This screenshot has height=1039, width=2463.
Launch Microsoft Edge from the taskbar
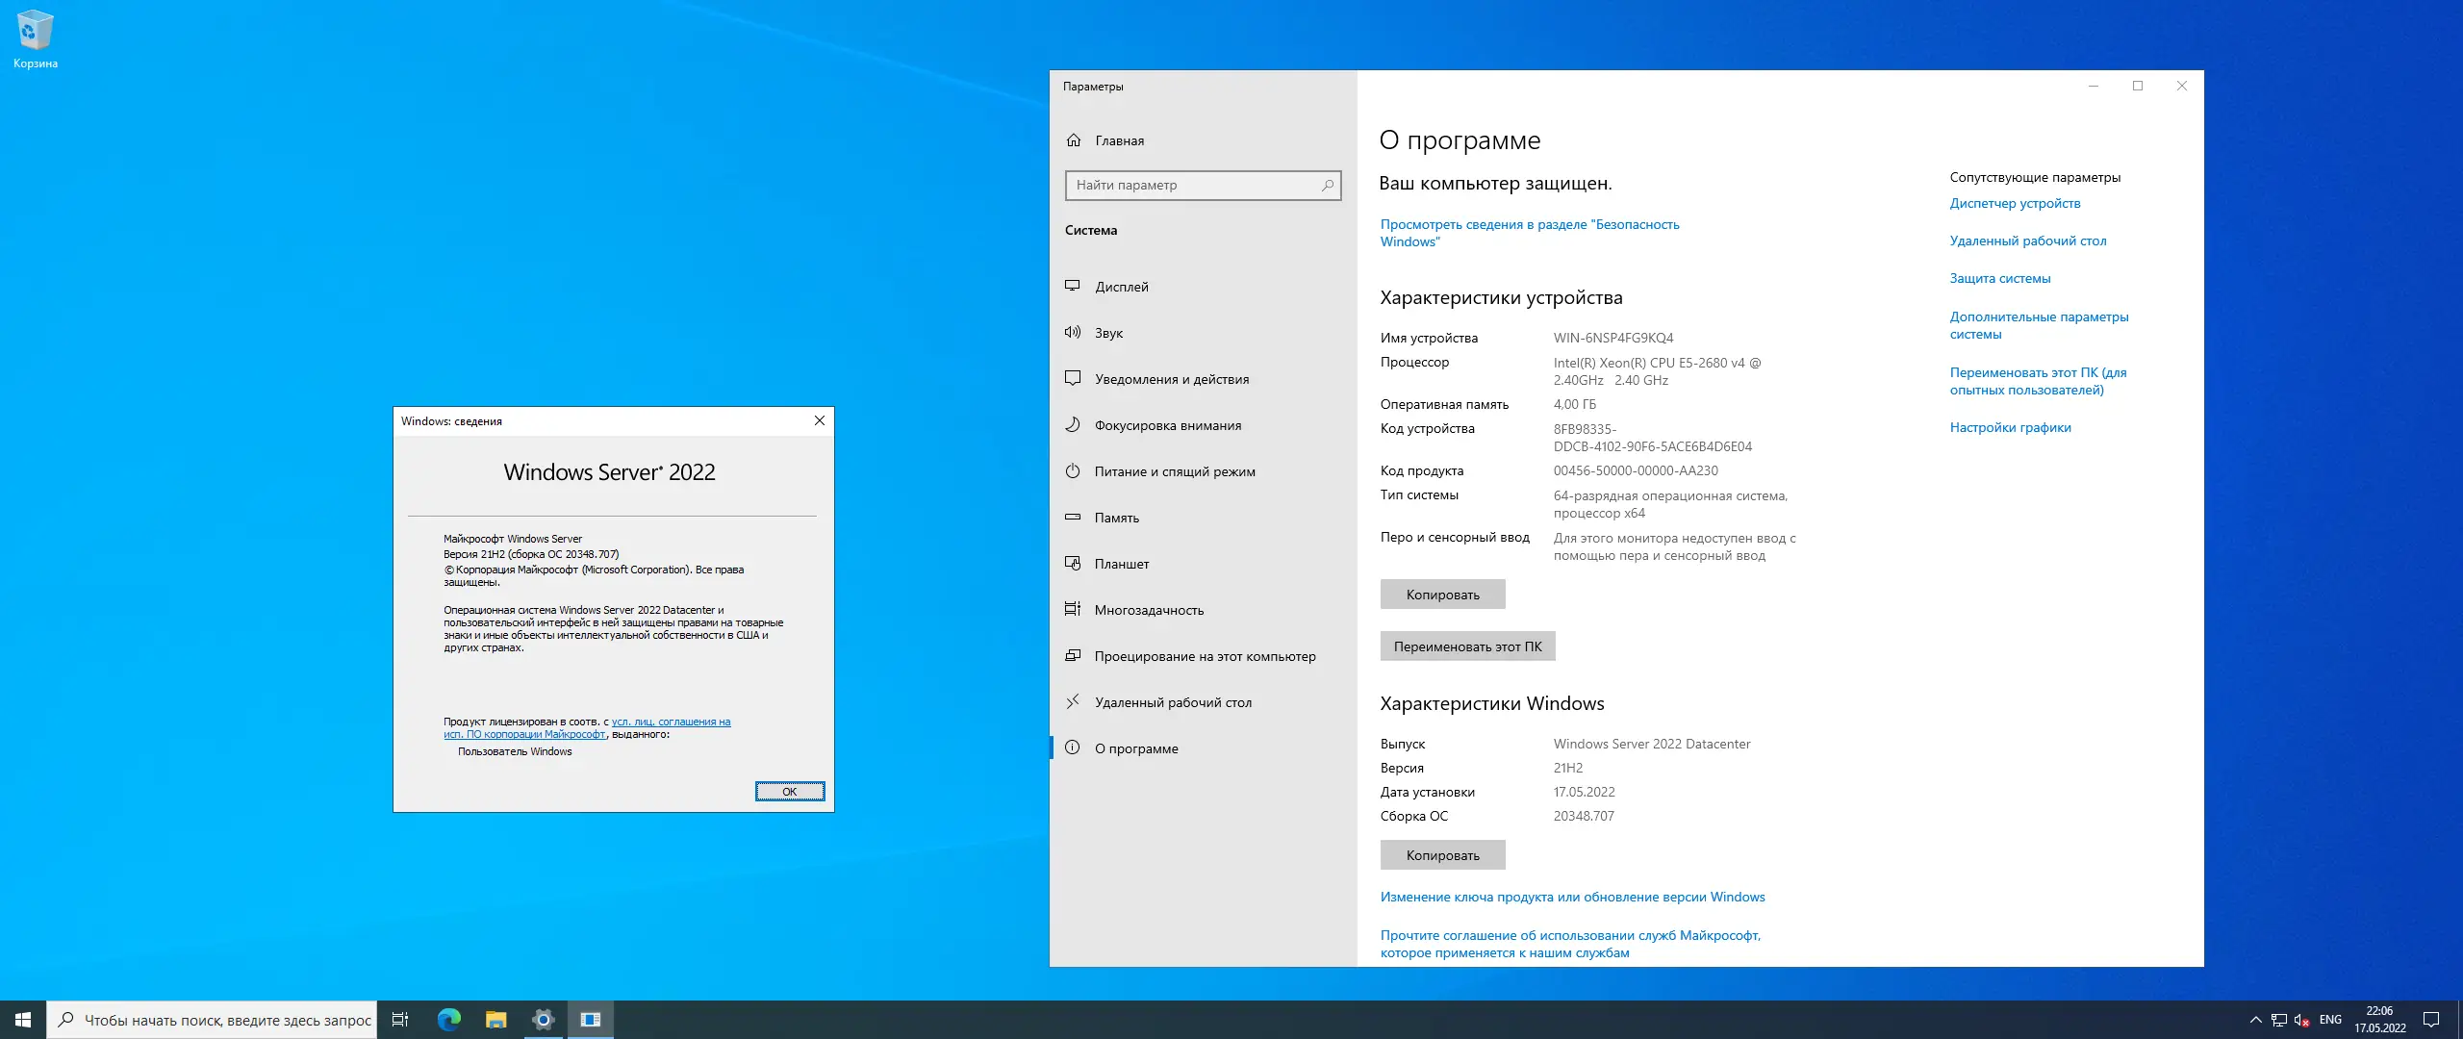click(449, 1020)
